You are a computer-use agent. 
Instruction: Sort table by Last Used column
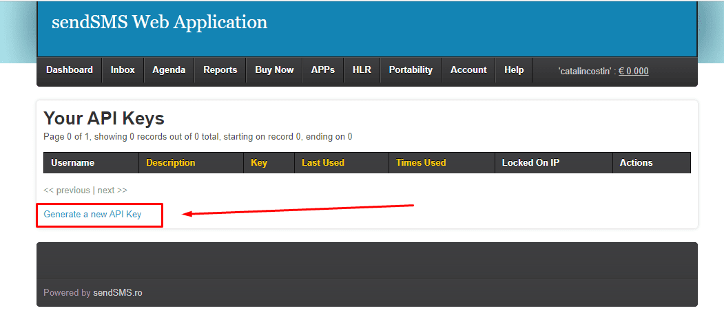click(323, 163)
